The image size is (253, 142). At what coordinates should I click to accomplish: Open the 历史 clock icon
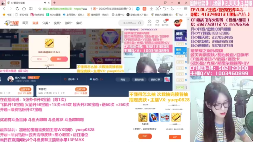coord(150,23)
